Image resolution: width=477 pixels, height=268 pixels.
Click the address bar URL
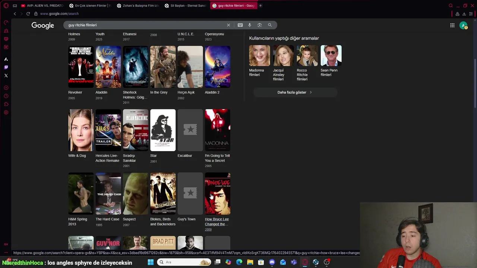(59, 14)
